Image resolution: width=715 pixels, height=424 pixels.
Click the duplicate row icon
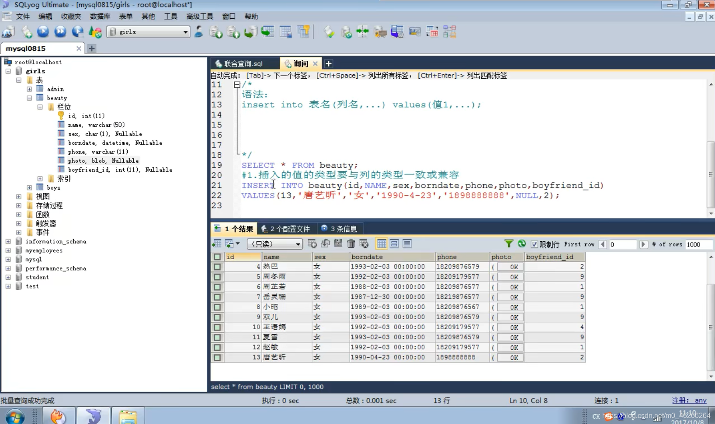tap(325, 243)
